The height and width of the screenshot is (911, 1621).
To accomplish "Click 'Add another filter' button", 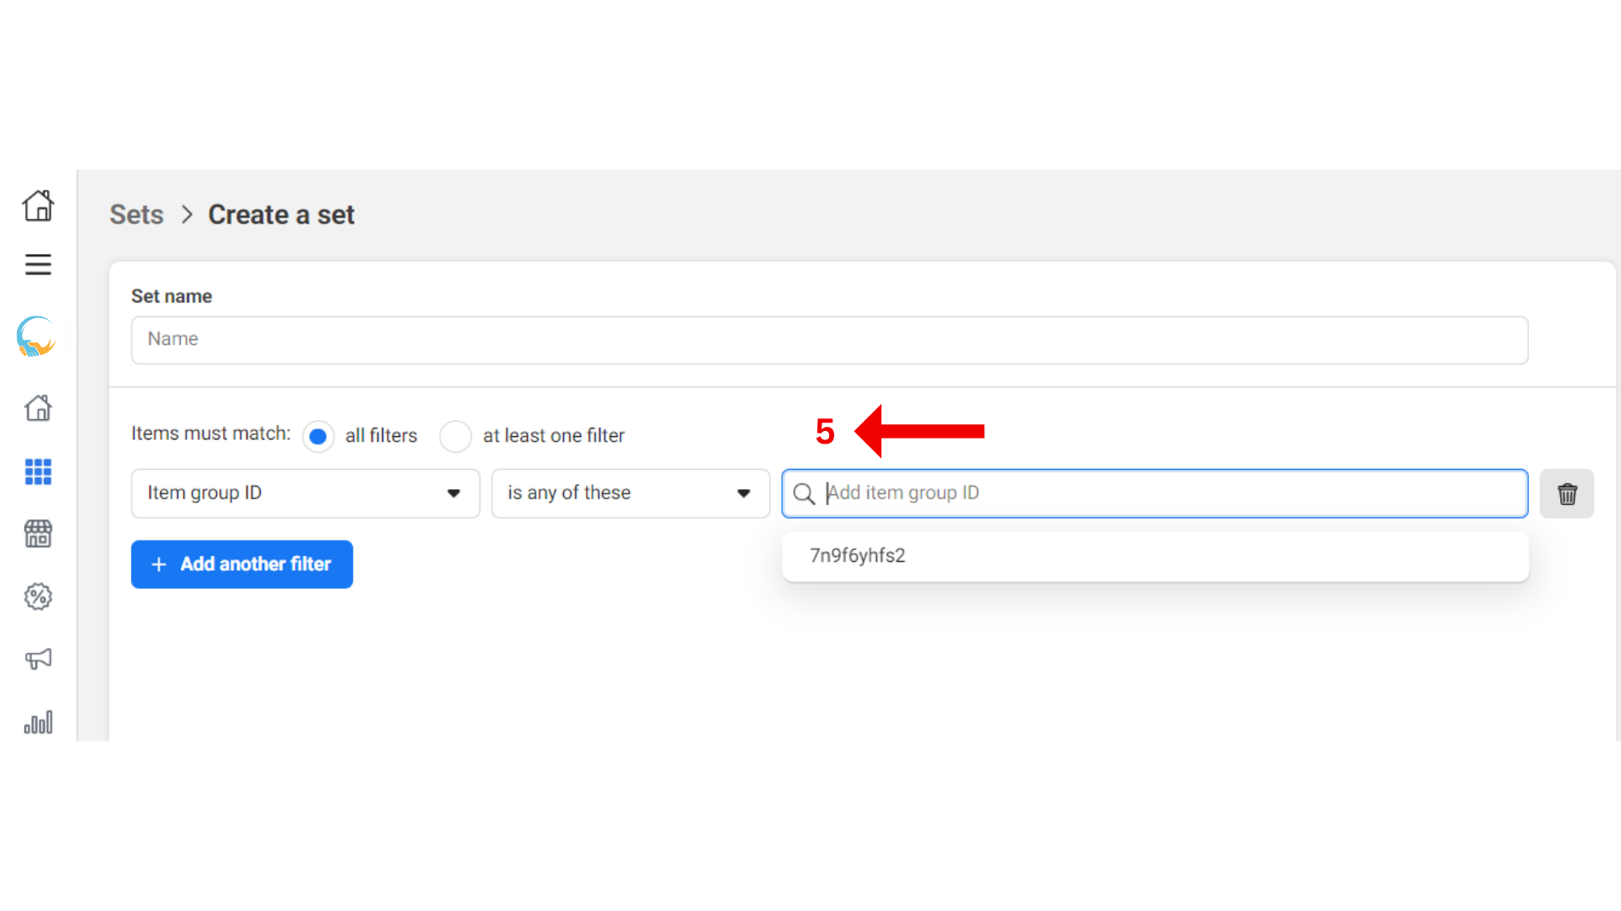I will (x=241, y=564).
